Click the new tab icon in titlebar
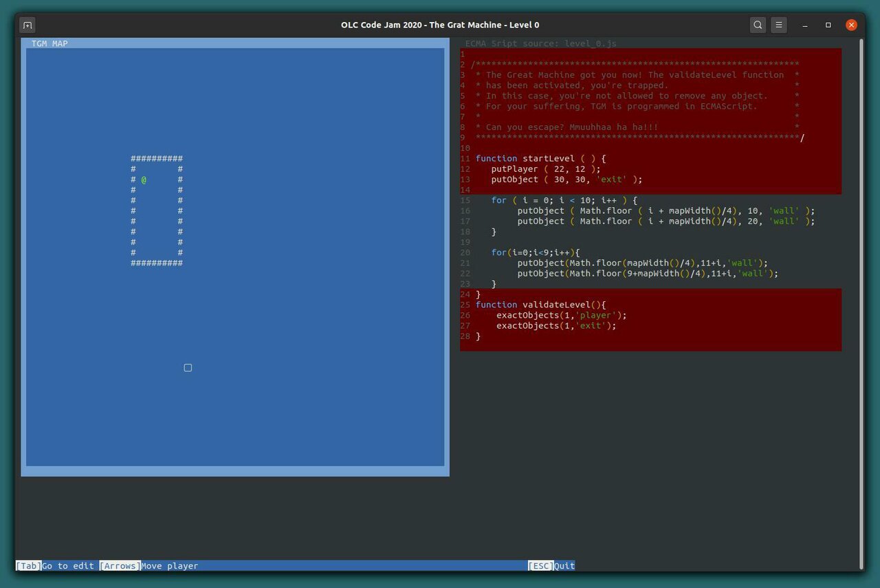Viewport: 880px width, 588px height. click(x=27, y=25)
